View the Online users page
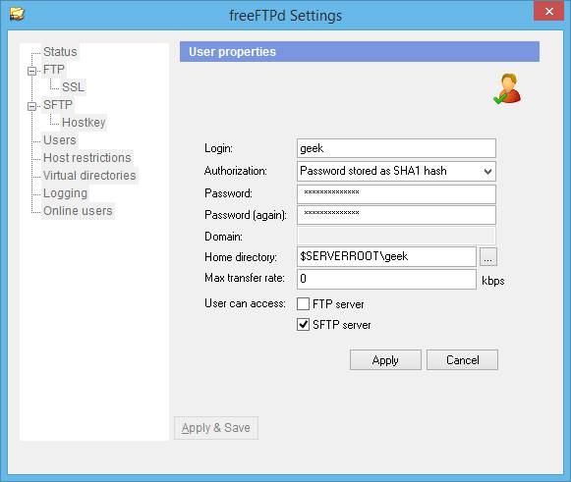The height and width of the screenshot is (482, 571). tap(78, 211)
